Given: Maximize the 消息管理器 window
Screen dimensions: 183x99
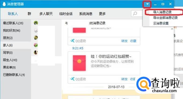Looking at the screenshot, I should 163,4.
